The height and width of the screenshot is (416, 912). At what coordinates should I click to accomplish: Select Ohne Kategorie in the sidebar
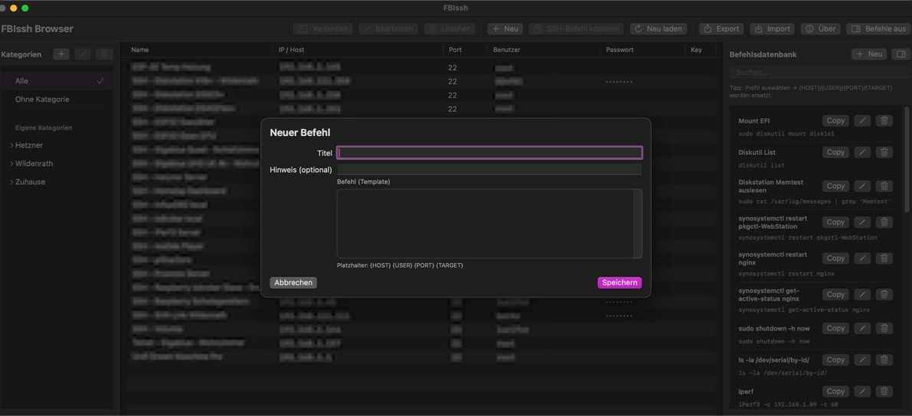tap(42, 99)
